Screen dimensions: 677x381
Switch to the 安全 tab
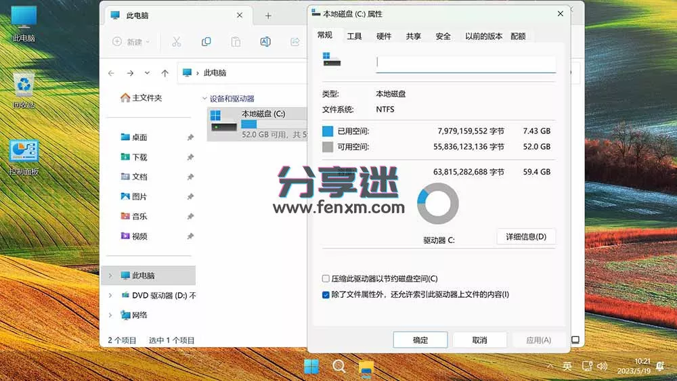[443, 37]
